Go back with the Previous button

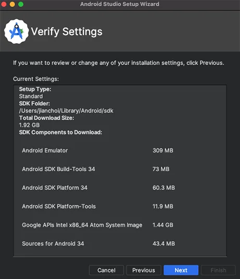click(143, 270)
